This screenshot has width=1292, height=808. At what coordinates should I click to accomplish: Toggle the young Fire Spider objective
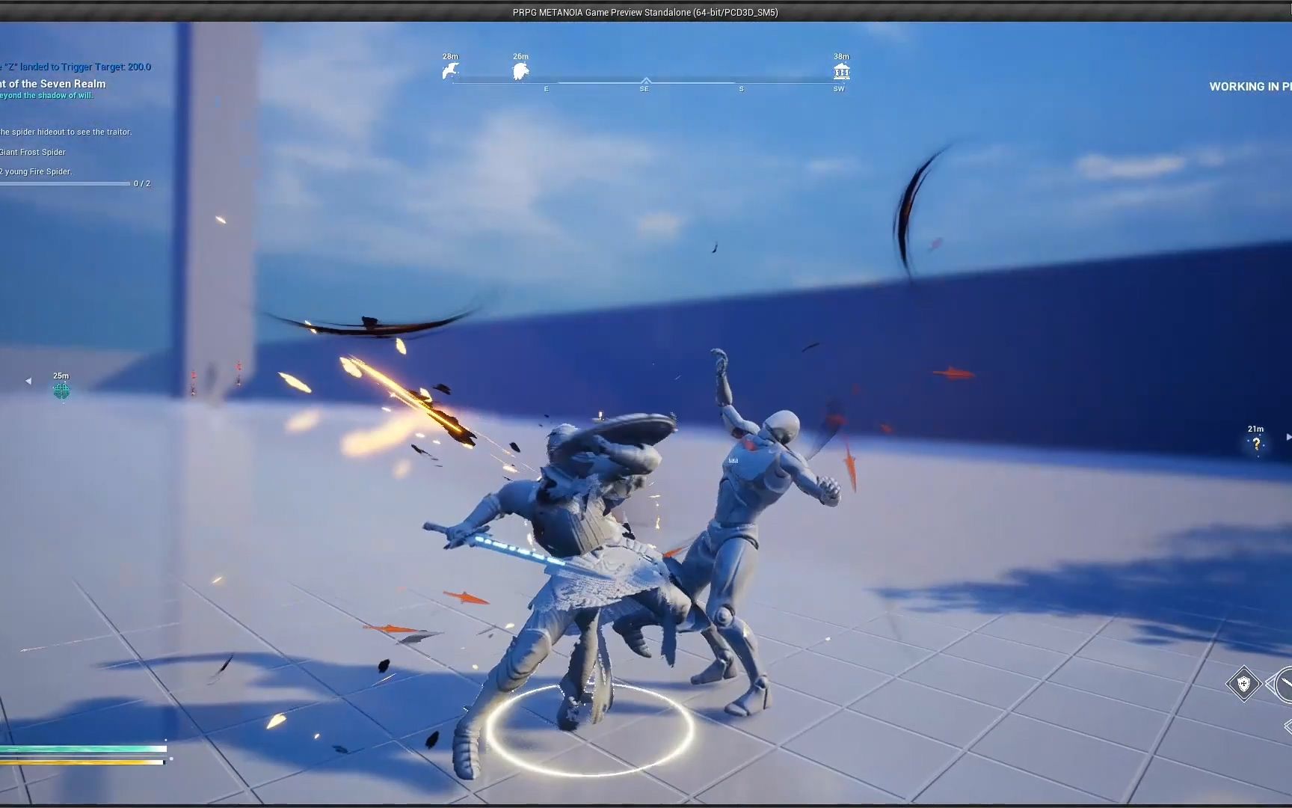point(37,171)
